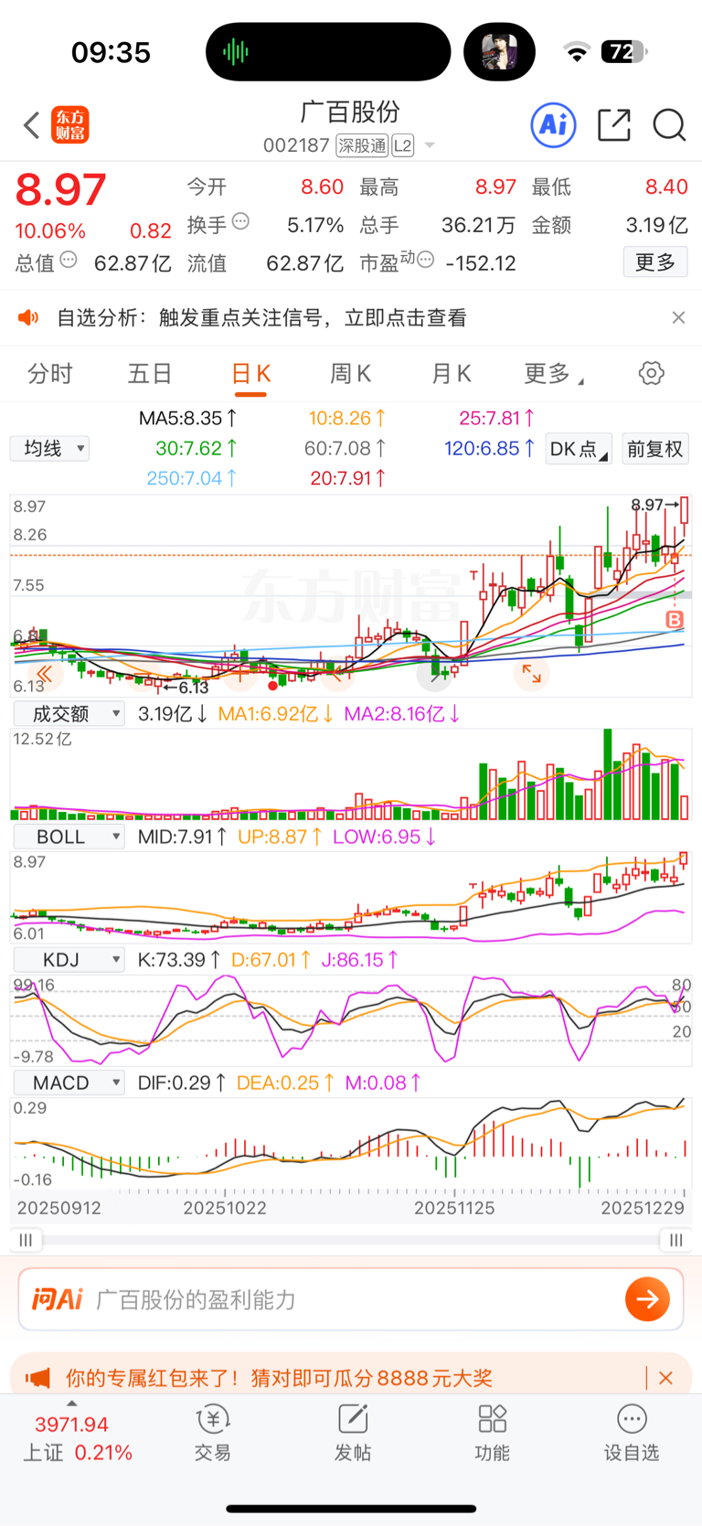Tap the info bubble next to 总值

tap(69, 261)
